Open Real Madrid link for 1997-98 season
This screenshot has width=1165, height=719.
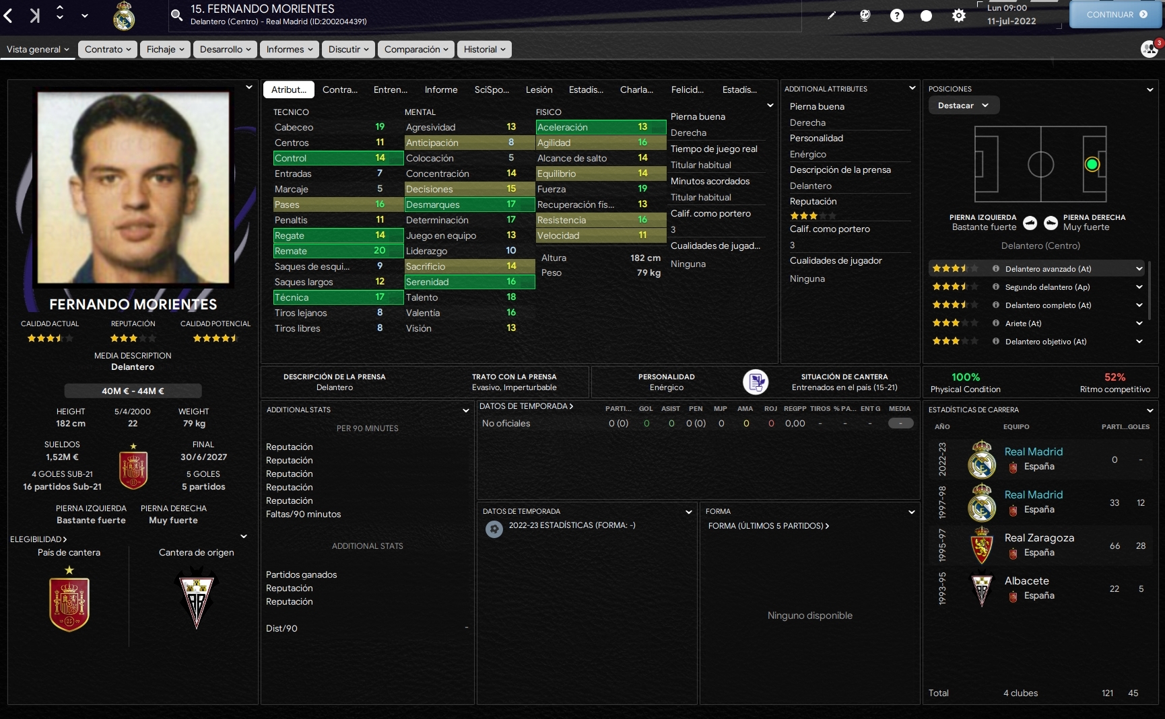tap(1034, 495)
